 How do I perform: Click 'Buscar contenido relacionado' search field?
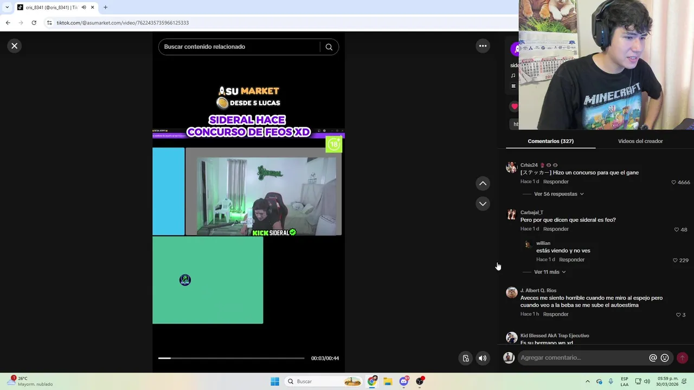click(x=241, y=47)
